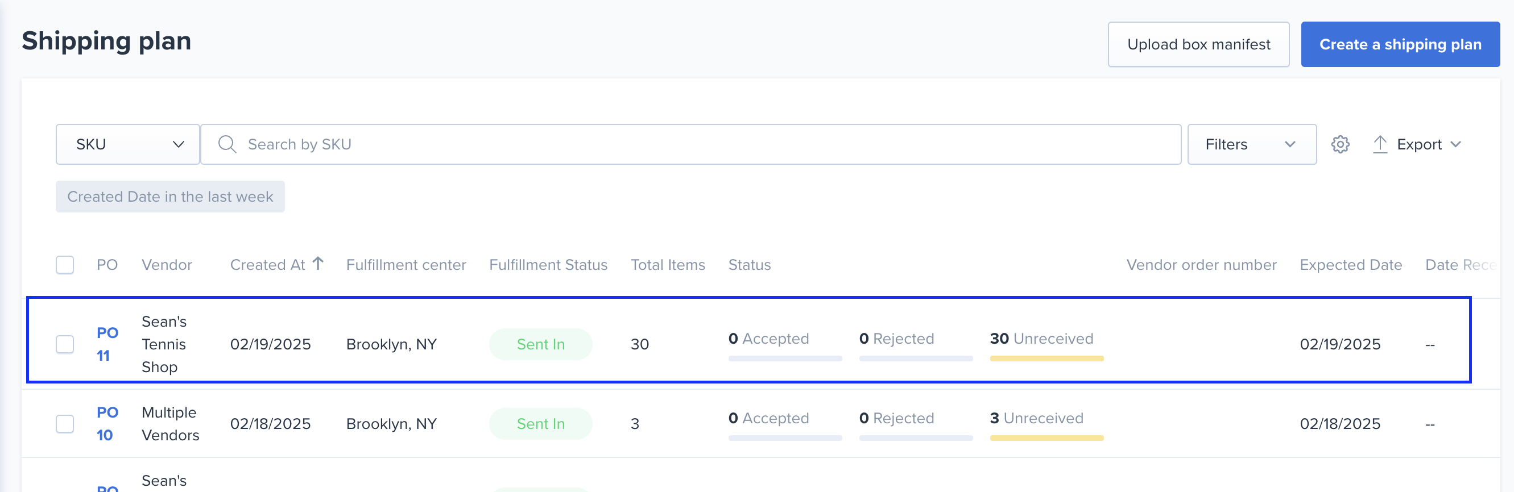Toggle the Created At sort arrow

pos(318,264)
